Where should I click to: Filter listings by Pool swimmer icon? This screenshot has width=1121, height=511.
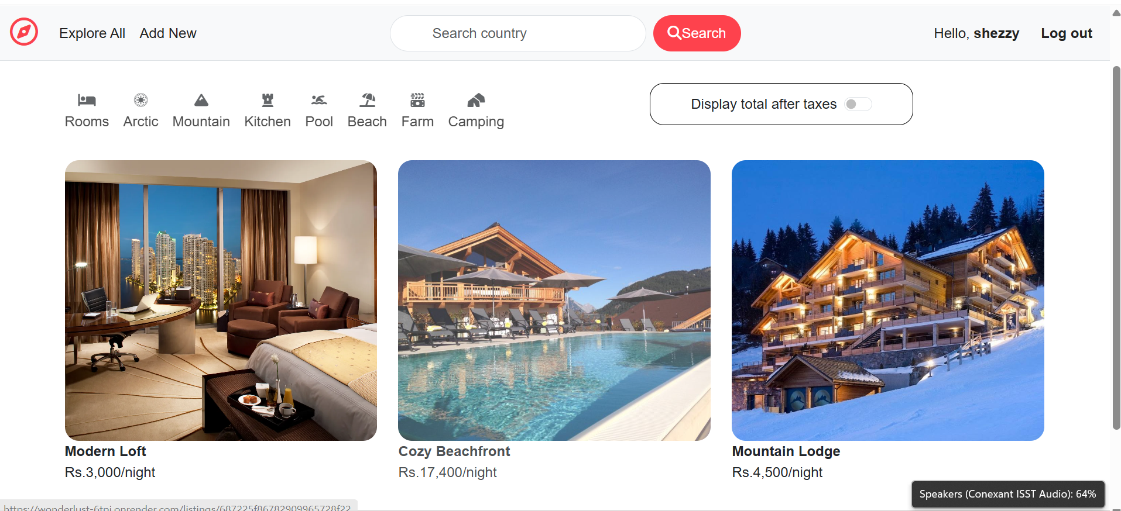click(x=319, y=100)
